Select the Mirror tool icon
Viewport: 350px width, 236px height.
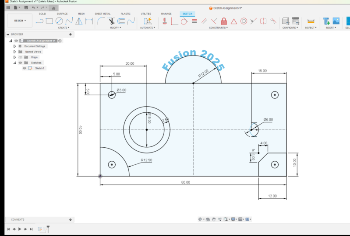[x=79, y=21]
